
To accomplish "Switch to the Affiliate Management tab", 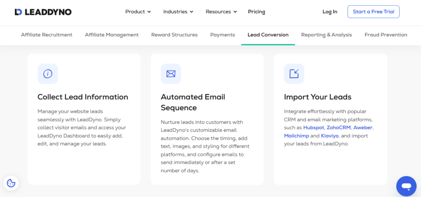I will point(112,35).
